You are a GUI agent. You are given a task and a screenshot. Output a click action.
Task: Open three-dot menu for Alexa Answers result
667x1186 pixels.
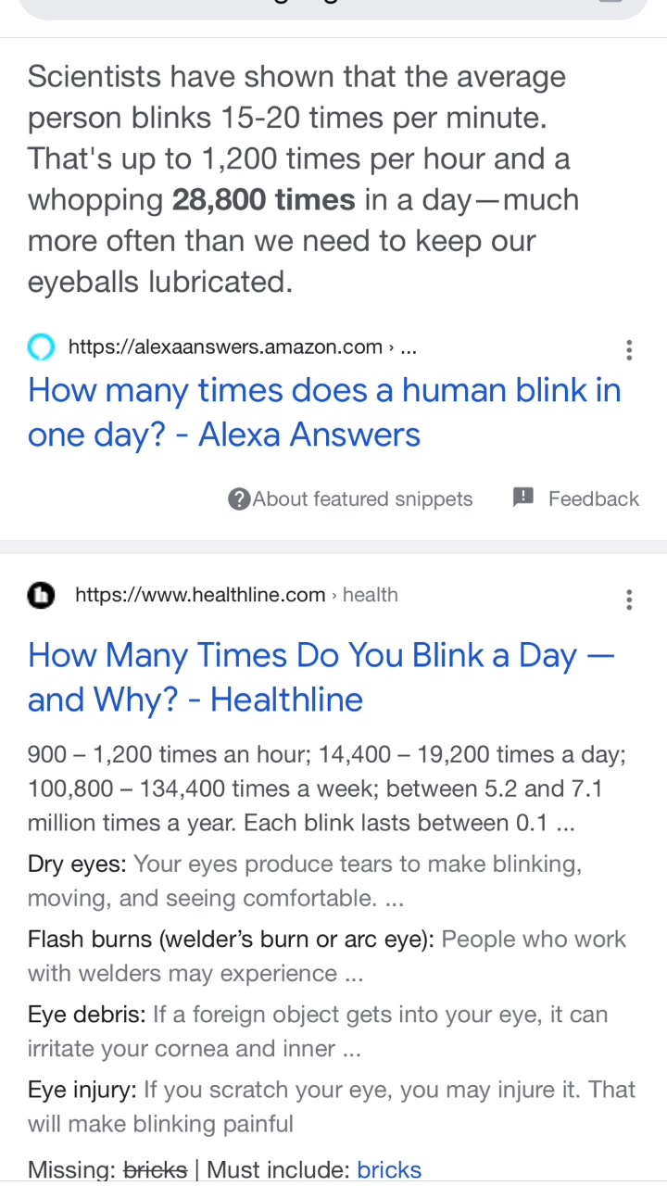pos(629,349)
